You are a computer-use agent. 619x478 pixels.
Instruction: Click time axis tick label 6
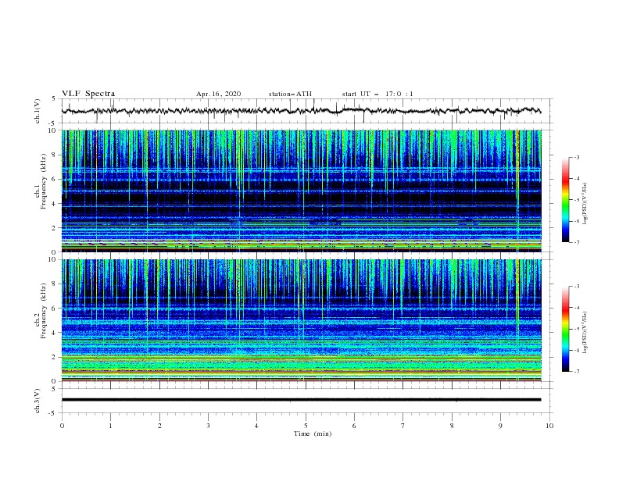click(354, 426)
